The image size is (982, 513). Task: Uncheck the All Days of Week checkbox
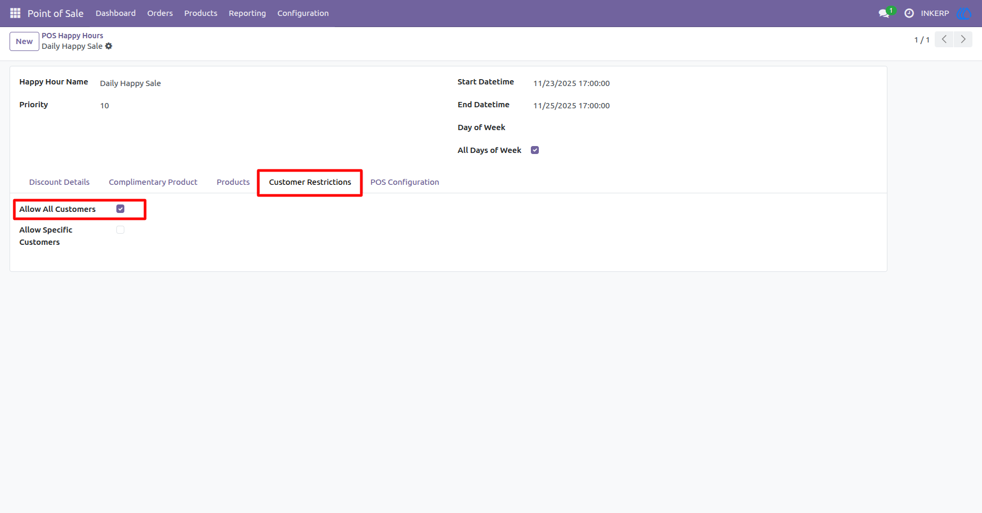pyautogui.click(x=535, y=150)
